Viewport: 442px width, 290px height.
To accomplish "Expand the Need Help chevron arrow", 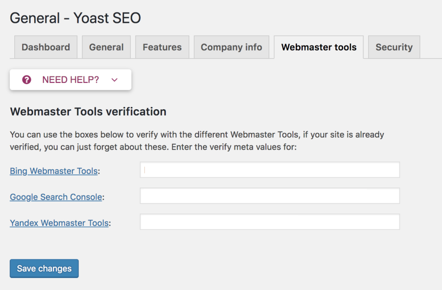I will [114, 80].
